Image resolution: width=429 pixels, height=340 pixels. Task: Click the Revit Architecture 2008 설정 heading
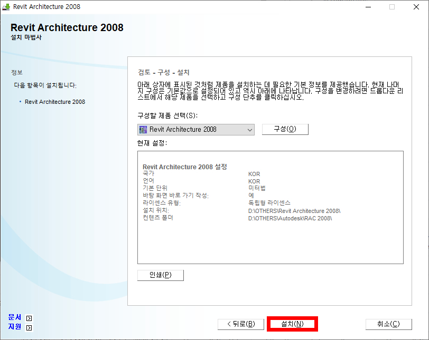(x=185, y=167)
